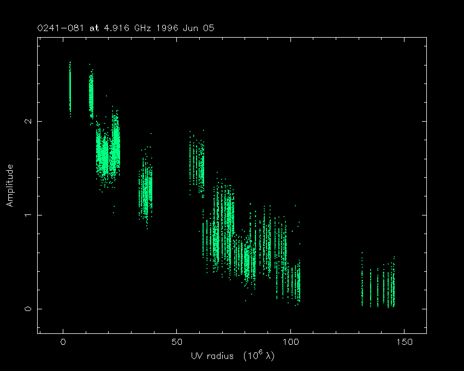This screenshot has width=464, height=371.
Task: Click the low-amplitude cluster near UV radius 102
Action: 295,281
